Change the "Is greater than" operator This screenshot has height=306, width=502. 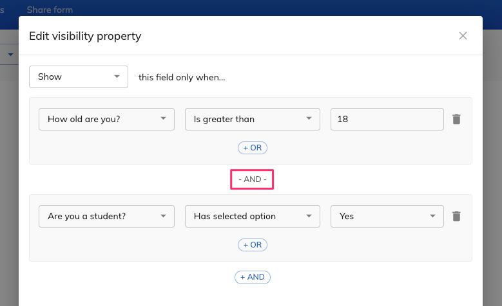252,119
